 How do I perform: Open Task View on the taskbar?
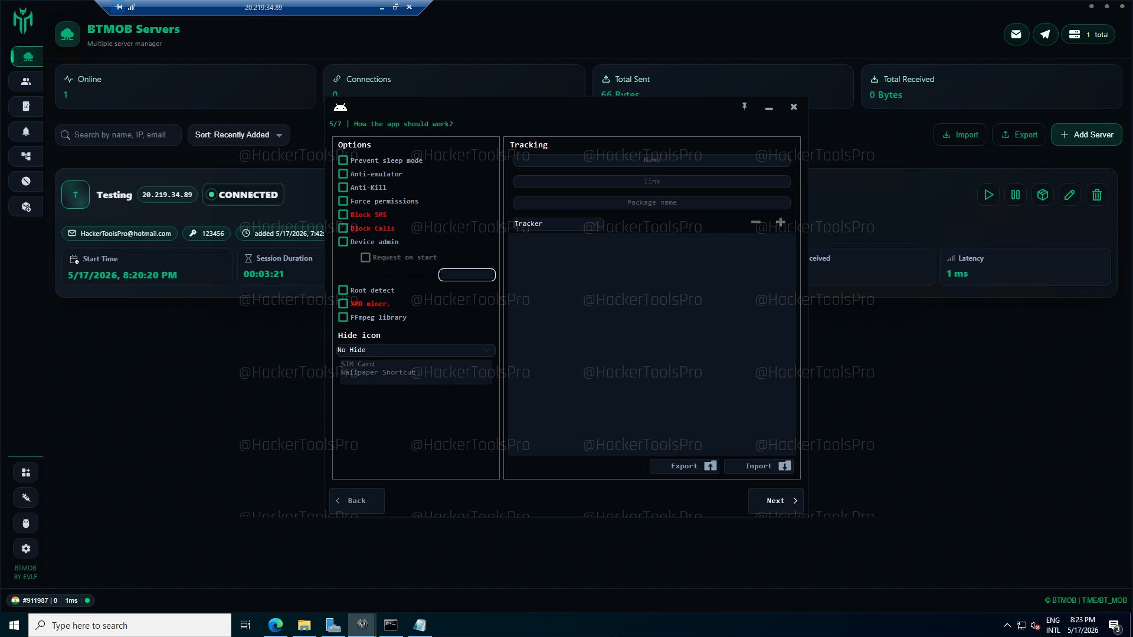tap(245, 625)
